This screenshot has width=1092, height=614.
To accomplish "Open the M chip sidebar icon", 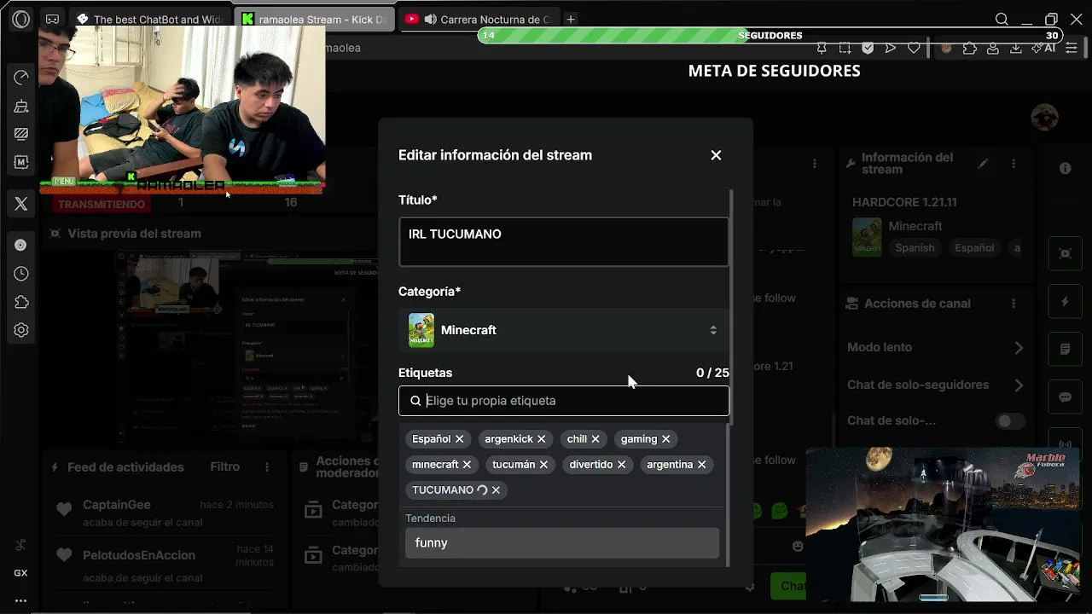I will [21, 162].
